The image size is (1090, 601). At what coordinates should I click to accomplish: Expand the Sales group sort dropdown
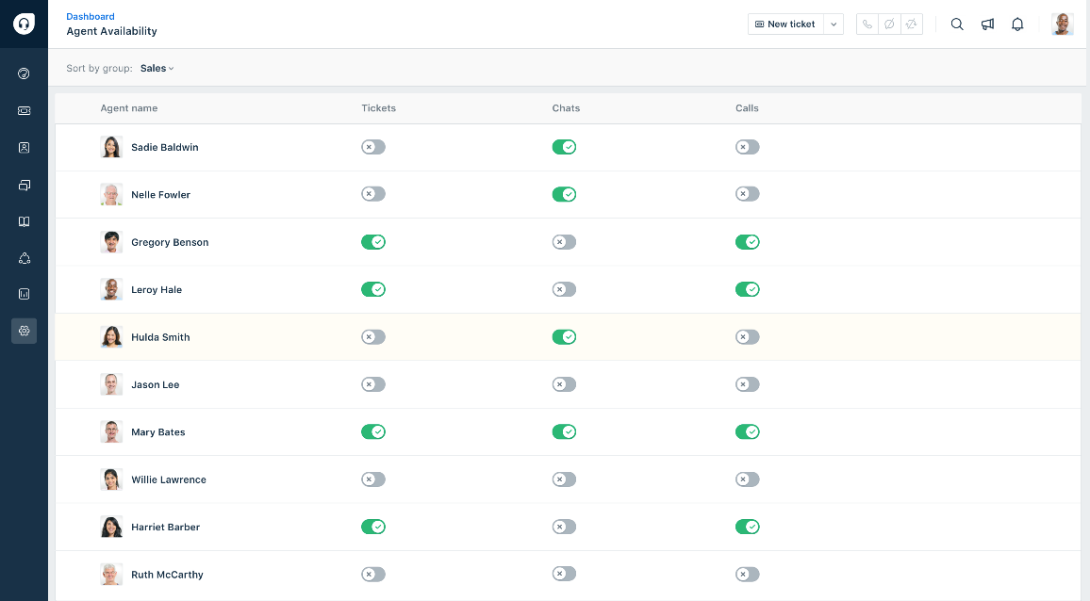157,69
